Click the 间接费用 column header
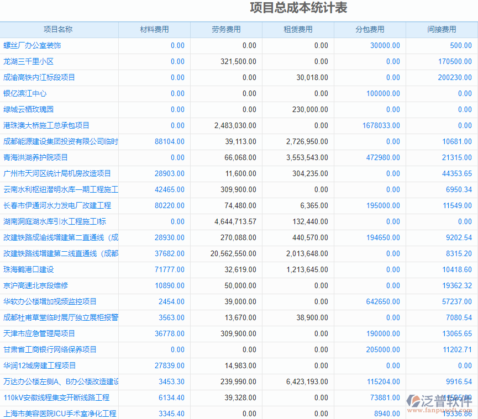The width and height of the screenshot is (478, 419). 442,29
